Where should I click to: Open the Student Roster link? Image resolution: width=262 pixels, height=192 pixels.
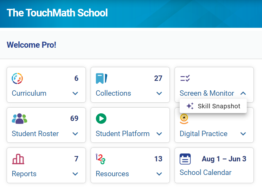click(x=35, y=134)
